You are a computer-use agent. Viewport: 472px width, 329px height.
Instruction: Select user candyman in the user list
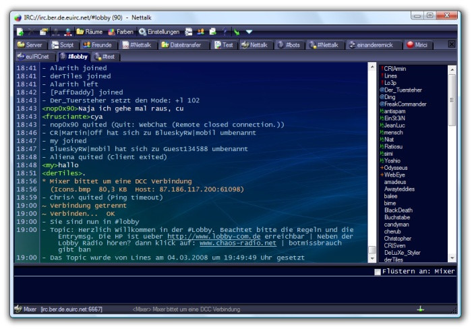[x=396, y=225]
